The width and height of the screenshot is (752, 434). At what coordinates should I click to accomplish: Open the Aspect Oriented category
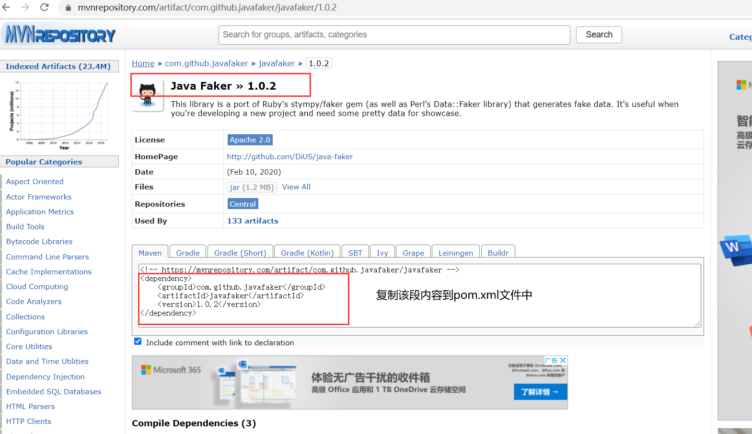tap(35, 181)
